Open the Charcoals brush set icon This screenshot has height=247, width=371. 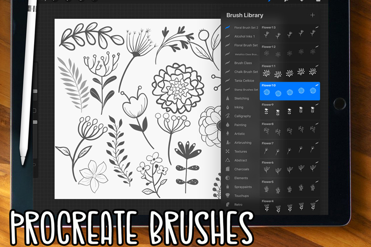point(228,169)
